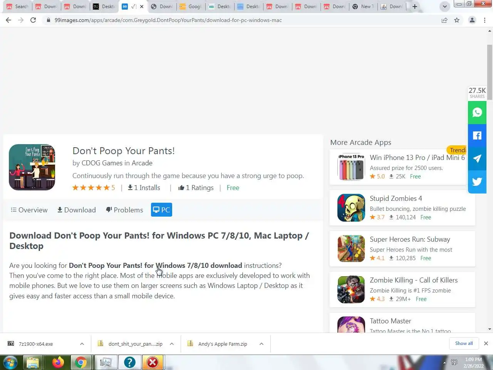Image resolution: width=493 pixels, height=370 pixels.
Task: Open the Chrome profile menu
Action: click(472, 20)
